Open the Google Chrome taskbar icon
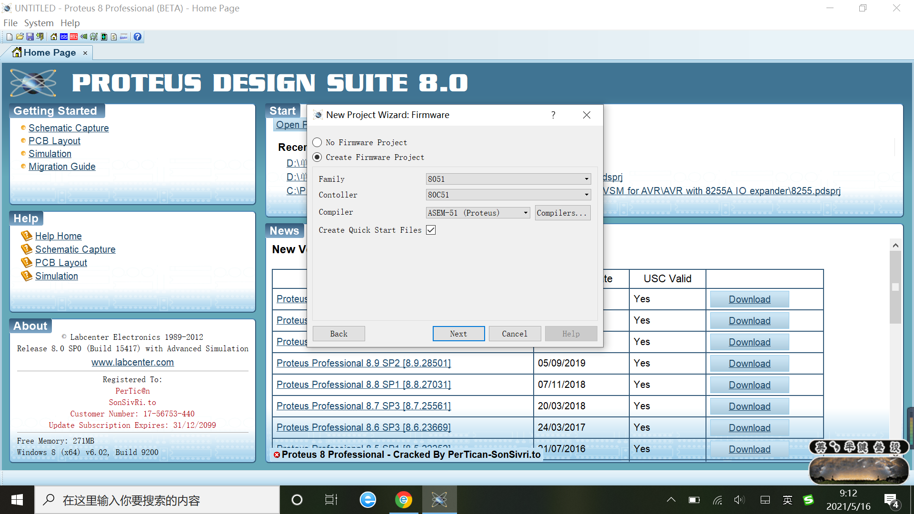This screenshot has height=514, width=914. 404,500
